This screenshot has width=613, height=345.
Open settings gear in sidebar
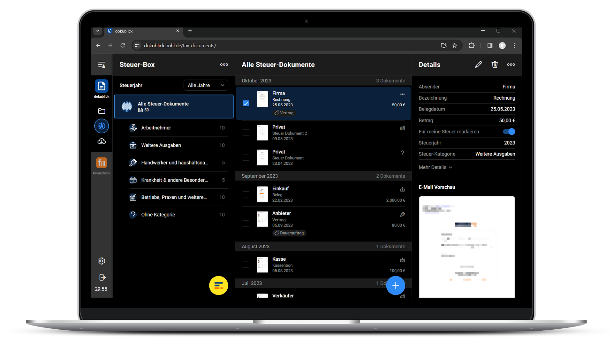coord(102,261)
